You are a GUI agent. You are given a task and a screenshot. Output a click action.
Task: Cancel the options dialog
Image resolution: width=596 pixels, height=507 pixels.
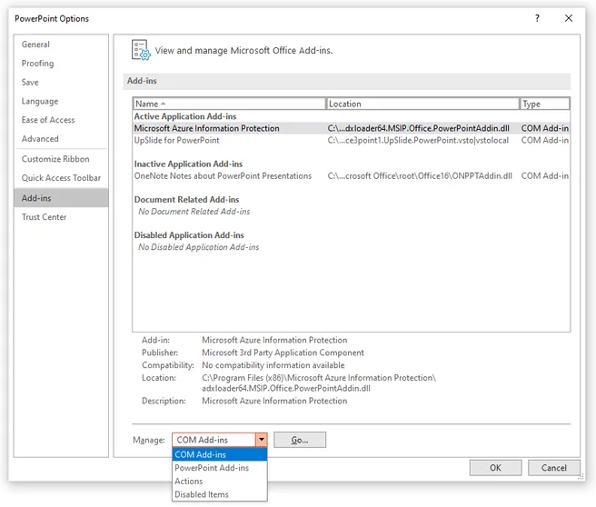[x=554, y=468]
